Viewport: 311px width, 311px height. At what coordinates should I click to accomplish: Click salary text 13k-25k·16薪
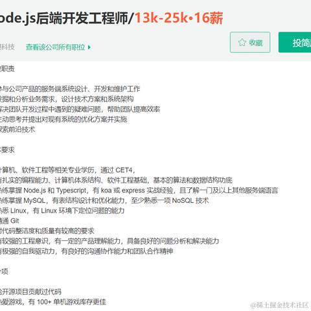[x=179, y=17]
